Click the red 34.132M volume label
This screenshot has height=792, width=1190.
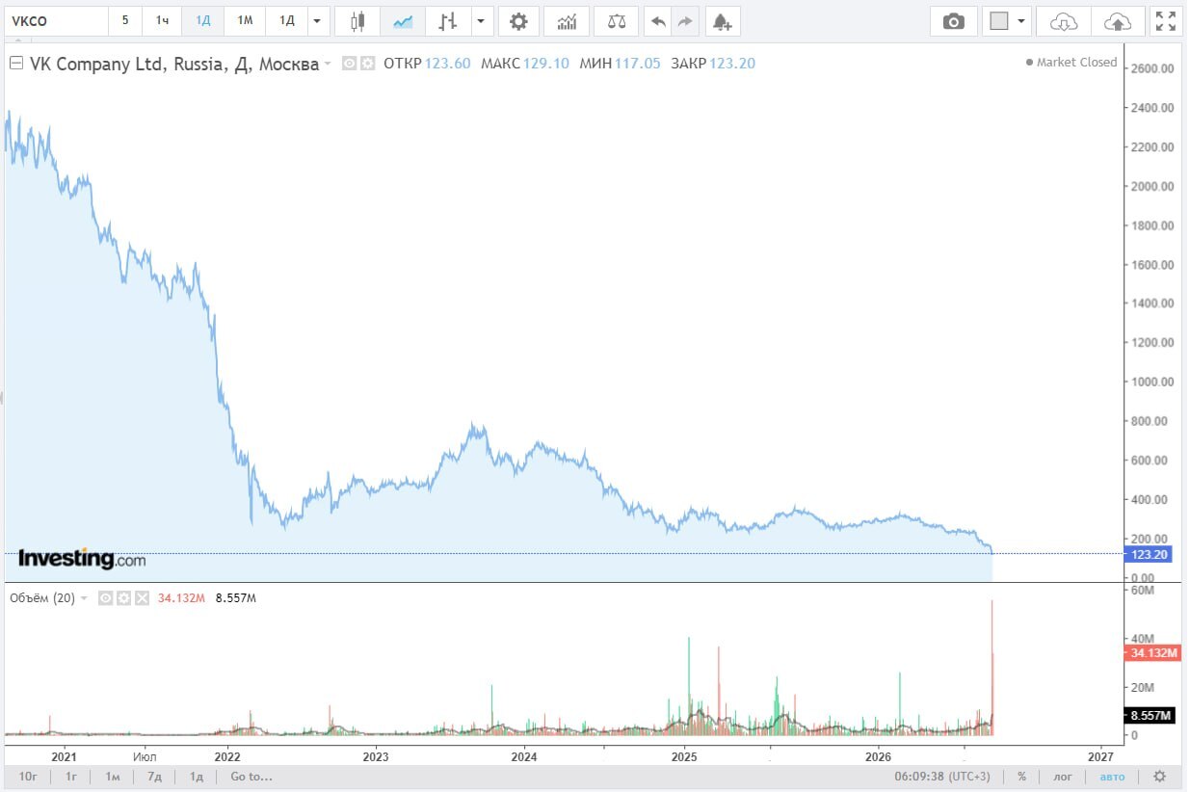pos(1151,653)
